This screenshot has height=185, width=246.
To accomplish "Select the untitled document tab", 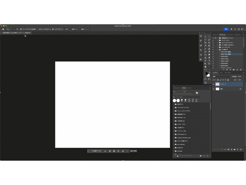I will point(16,33).
